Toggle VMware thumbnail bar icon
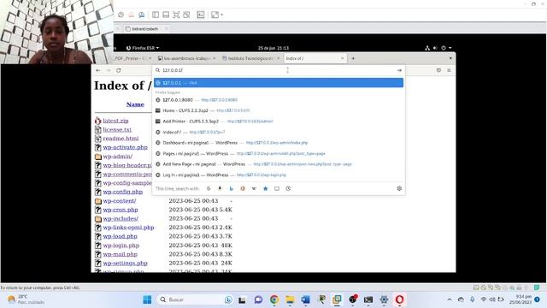This screenshot has height=308, width=547. [x=166, y=15]
